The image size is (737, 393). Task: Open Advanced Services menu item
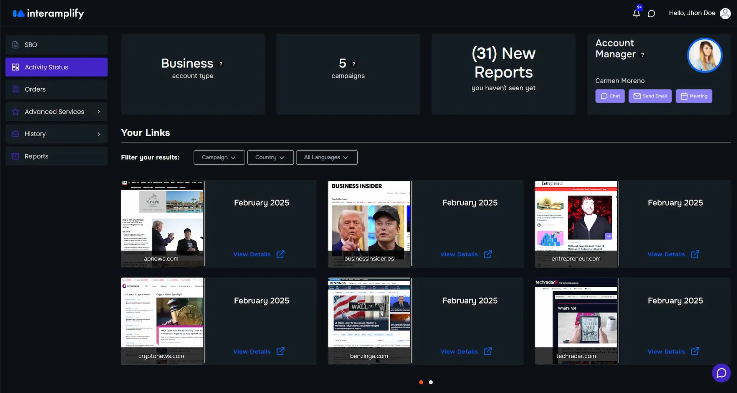pos(56,112)
